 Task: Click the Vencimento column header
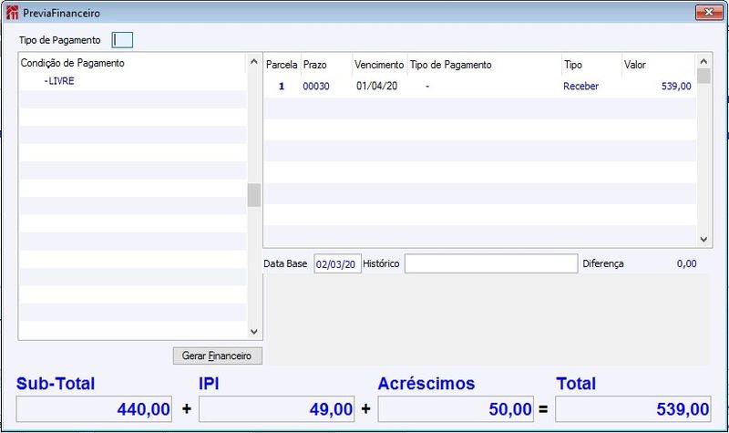coord(379,65)
